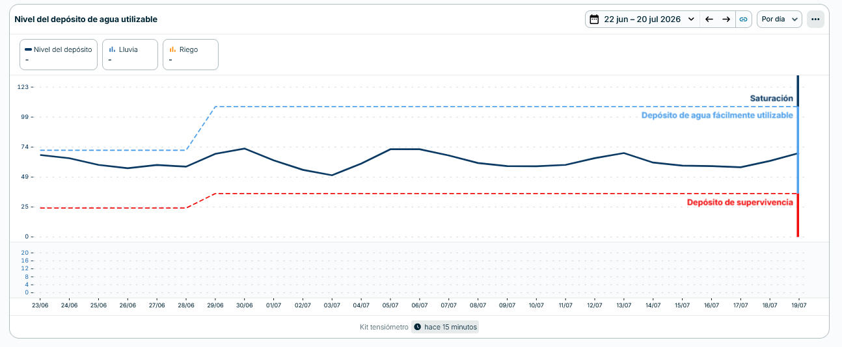Go to next date range arrow
The width and height of the screenshot is (842, 347).
pyautogui.click(x=726, y=19)
